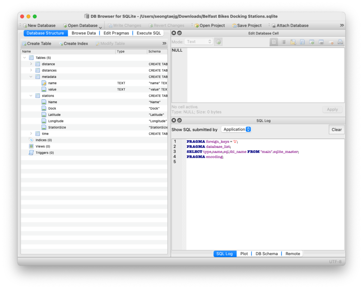The width and height of the screenshot is (363, 289).
Task: Click the printer icon in cell editor
Action: (x=340, y=42)
